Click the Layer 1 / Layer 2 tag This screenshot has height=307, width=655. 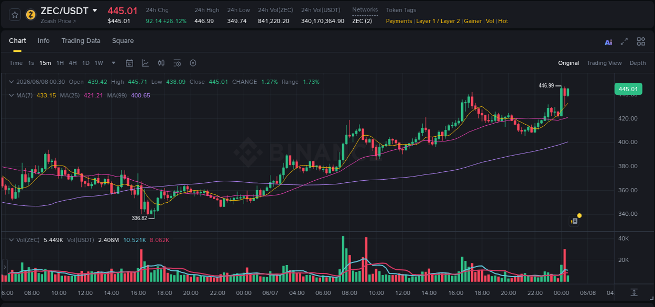438,21
